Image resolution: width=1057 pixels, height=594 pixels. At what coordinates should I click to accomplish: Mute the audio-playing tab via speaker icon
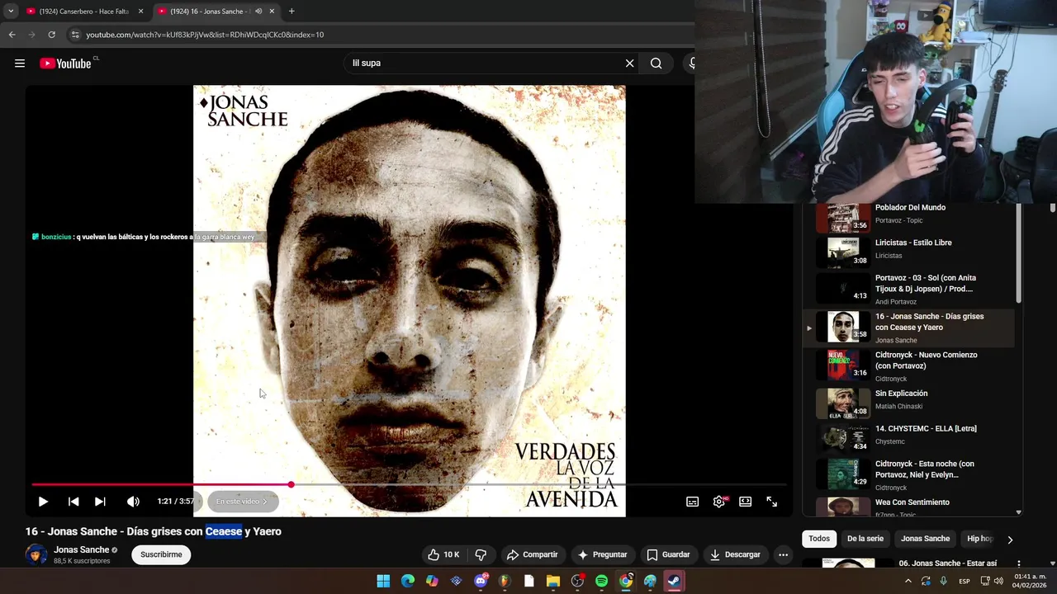point(258,12)
